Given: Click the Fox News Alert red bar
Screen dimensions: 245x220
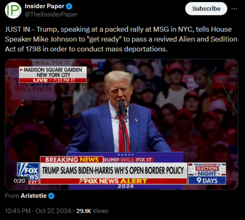Looking at the screenshot, I should click(x=114, y=181).
